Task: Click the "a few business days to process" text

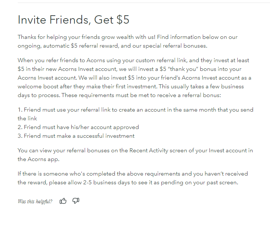Action: [x=218, y=87]
